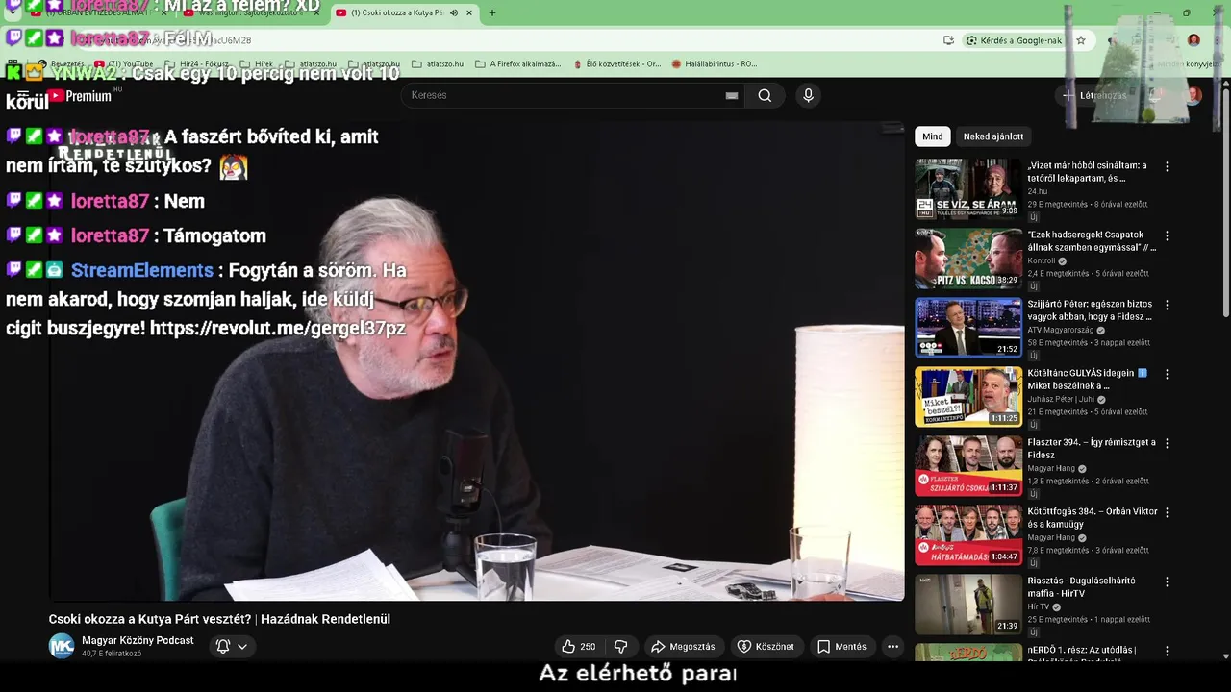Bookmark this page with the star icon
Viewport: 1231px width, 692px height.
(1081, 40)
